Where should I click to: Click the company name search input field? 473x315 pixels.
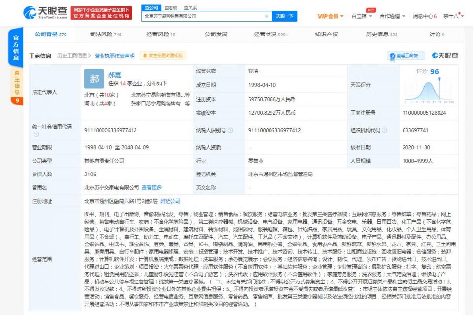(x=204, y=16)
